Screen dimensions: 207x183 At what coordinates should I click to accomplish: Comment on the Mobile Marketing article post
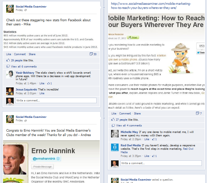coord(125,113)
